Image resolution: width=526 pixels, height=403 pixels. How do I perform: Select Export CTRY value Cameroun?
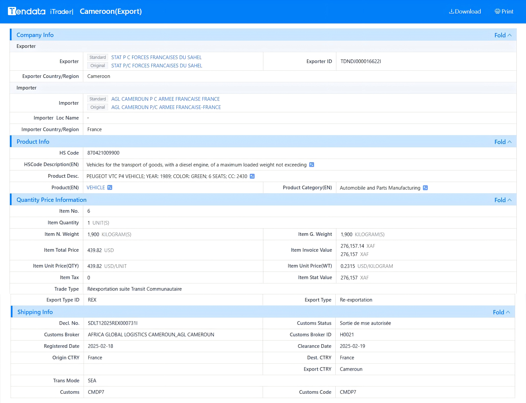click(x=351, y=369)
